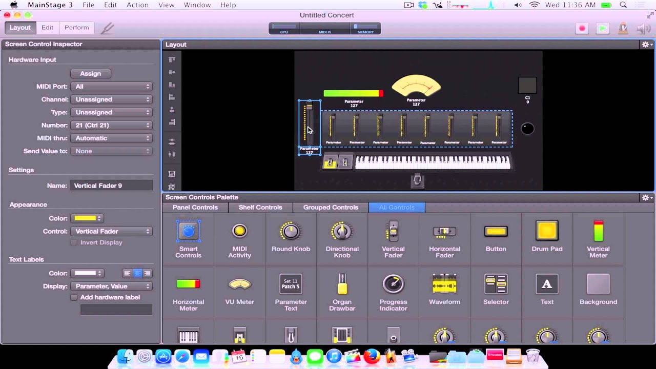The image size is (656, 369).
Task: Open the Type dropdown
Action: pyautogui.click(x=111, y=112)
